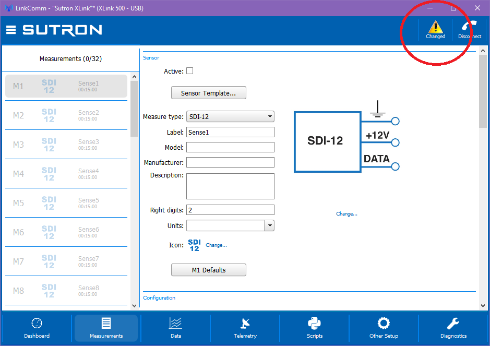Click the Change link below the wiring diagram
This screenshot has width=490, height=346.
(346, 214)
